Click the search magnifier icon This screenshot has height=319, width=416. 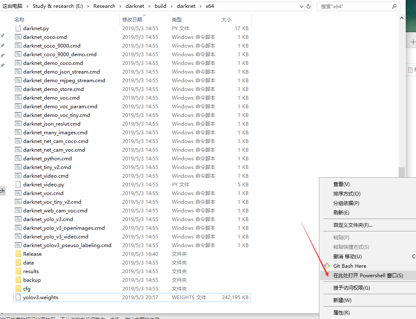pos(394,6)
